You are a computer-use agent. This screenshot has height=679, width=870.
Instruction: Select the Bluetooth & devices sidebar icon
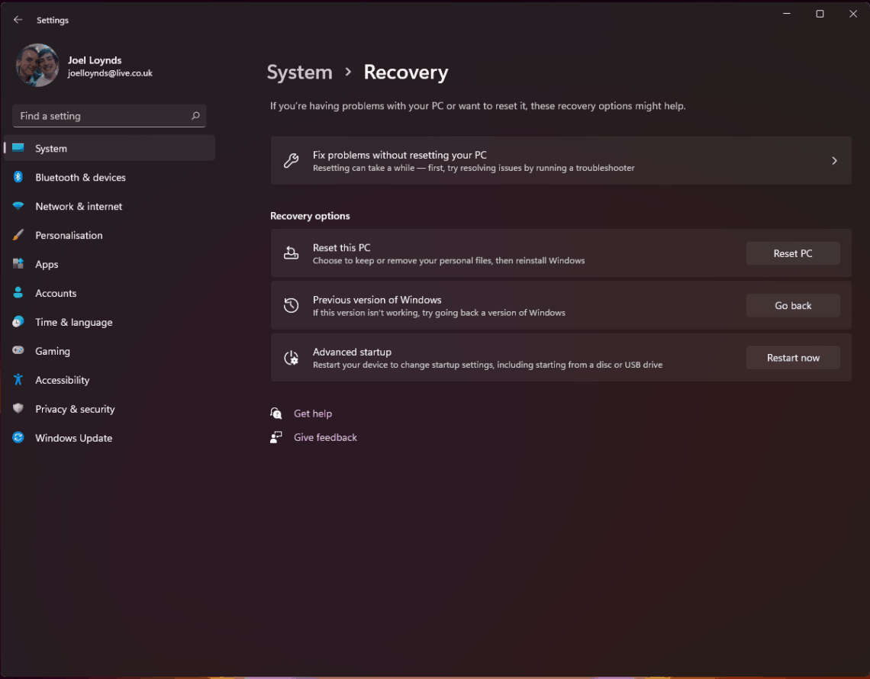click(18, 177)
